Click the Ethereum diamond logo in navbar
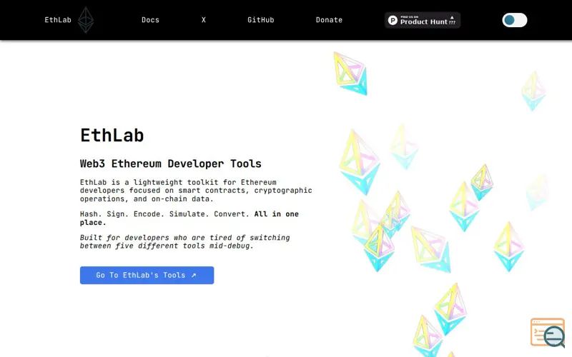Image resolution: width=572 pixels, height=357 pixels. point(86,20)
